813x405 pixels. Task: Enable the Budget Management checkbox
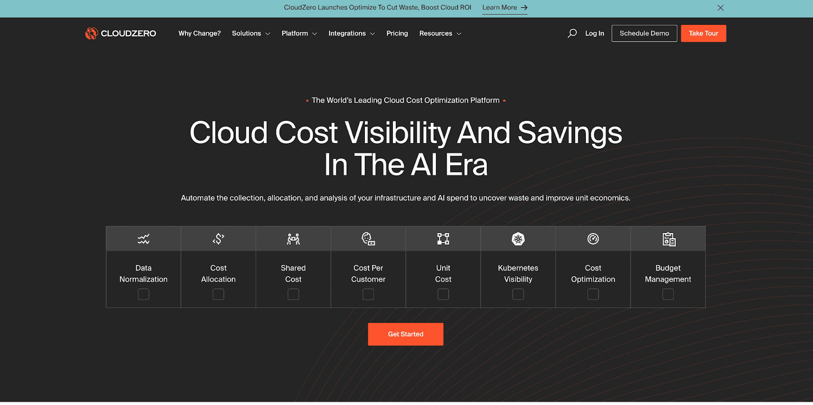pyautogui.click(x=668, y=294)
